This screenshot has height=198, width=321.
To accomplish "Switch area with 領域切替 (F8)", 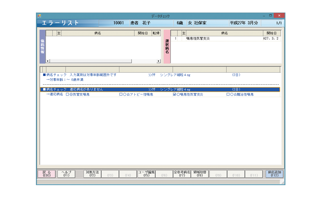I will point(200,174).
